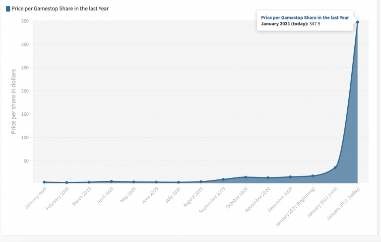Click the x-axis label 'June 2020'

[x=150, y=195]
